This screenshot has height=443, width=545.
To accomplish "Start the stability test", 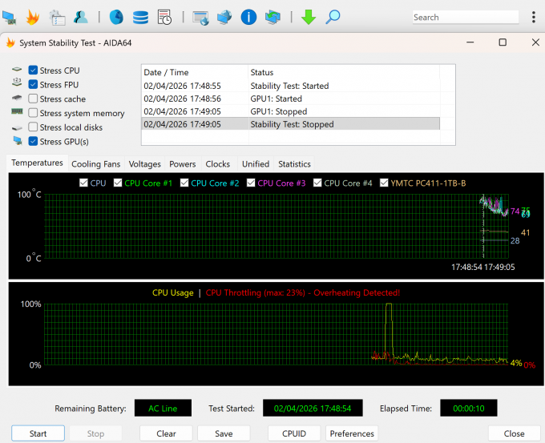I will 38,433.
